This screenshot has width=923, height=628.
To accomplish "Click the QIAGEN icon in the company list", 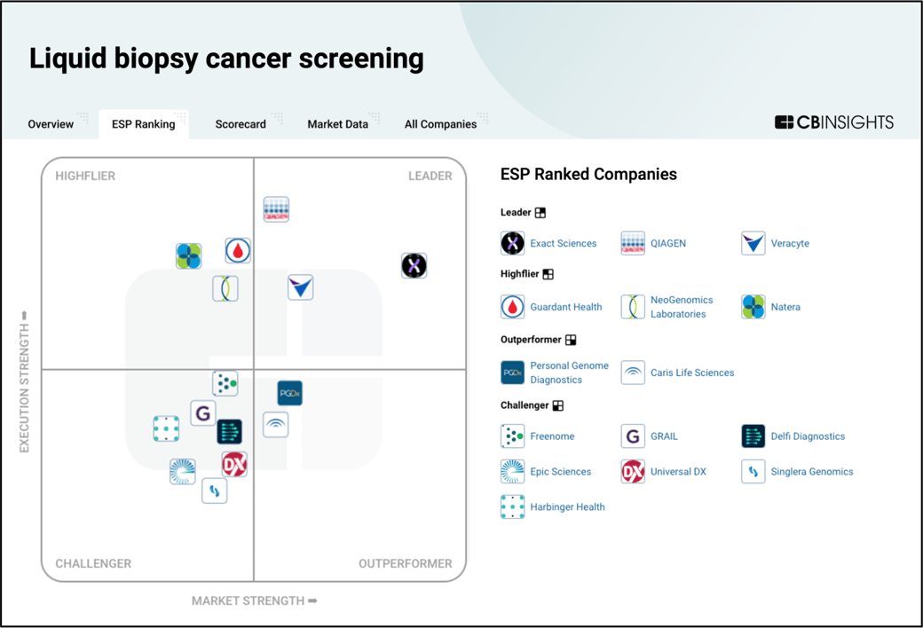I will 633,243.
